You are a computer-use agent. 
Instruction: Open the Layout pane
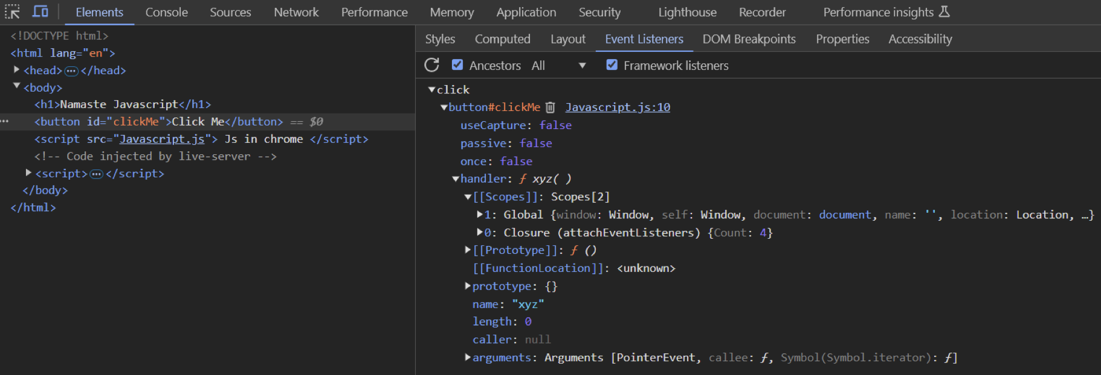coord(567,39)
